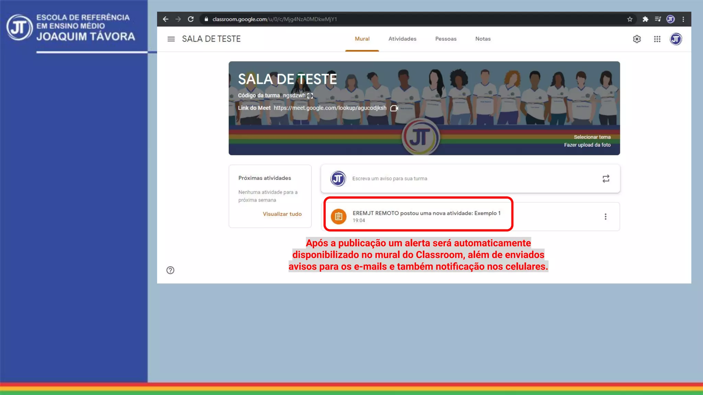This screenshot has width=703, height=395.
Task: Click Selecionar tema on the banner
Action: [592, 137]
